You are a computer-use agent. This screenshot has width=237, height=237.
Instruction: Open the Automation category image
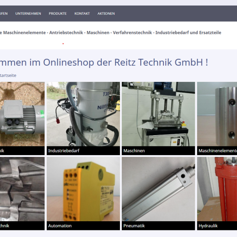click(83, 189)
